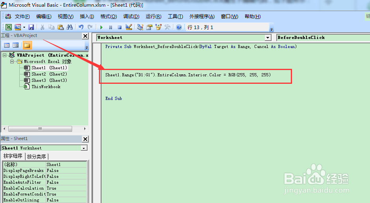Click the project panel scrollbar left arrow
The width and height of the screenshot is (370, 203).
[x=4, y=129]
